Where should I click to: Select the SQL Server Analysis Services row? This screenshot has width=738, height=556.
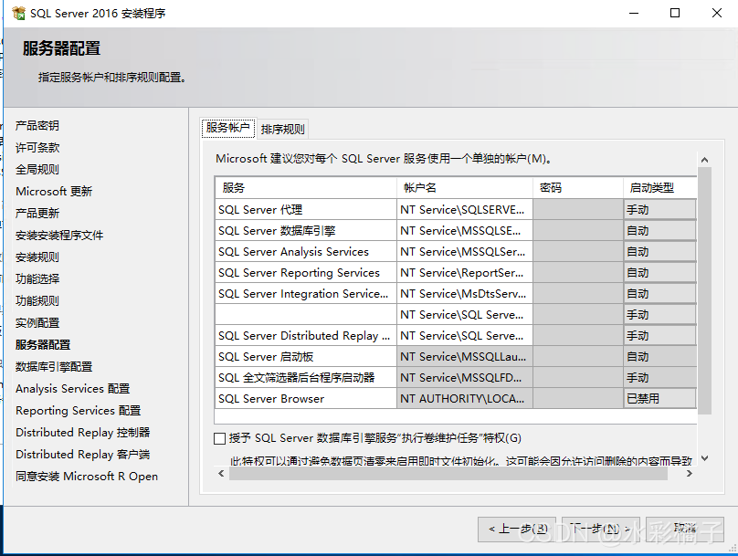click(x=305, y=252)
